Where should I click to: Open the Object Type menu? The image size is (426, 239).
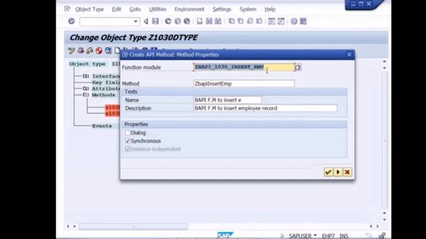pos(89,9)
